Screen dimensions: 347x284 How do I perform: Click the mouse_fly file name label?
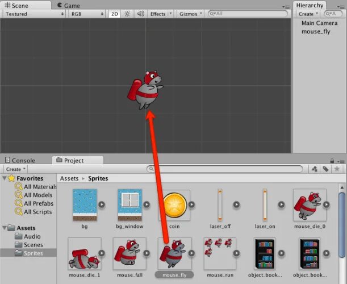coord(174,275)
